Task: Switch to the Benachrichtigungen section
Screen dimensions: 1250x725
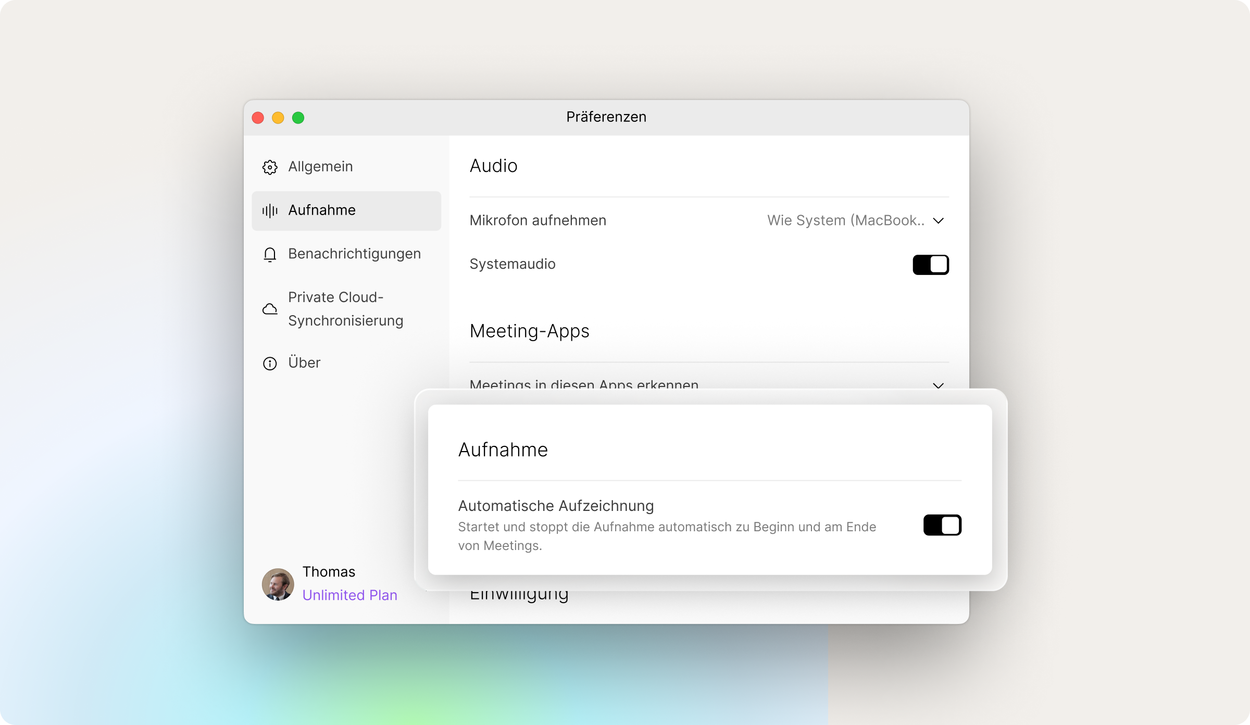Action: (x=354, y=254)
